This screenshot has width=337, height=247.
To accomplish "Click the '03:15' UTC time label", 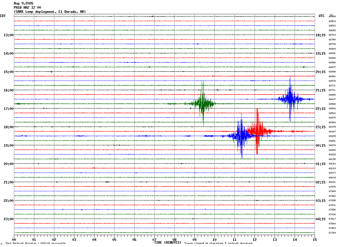I will (x=321, y=200).
